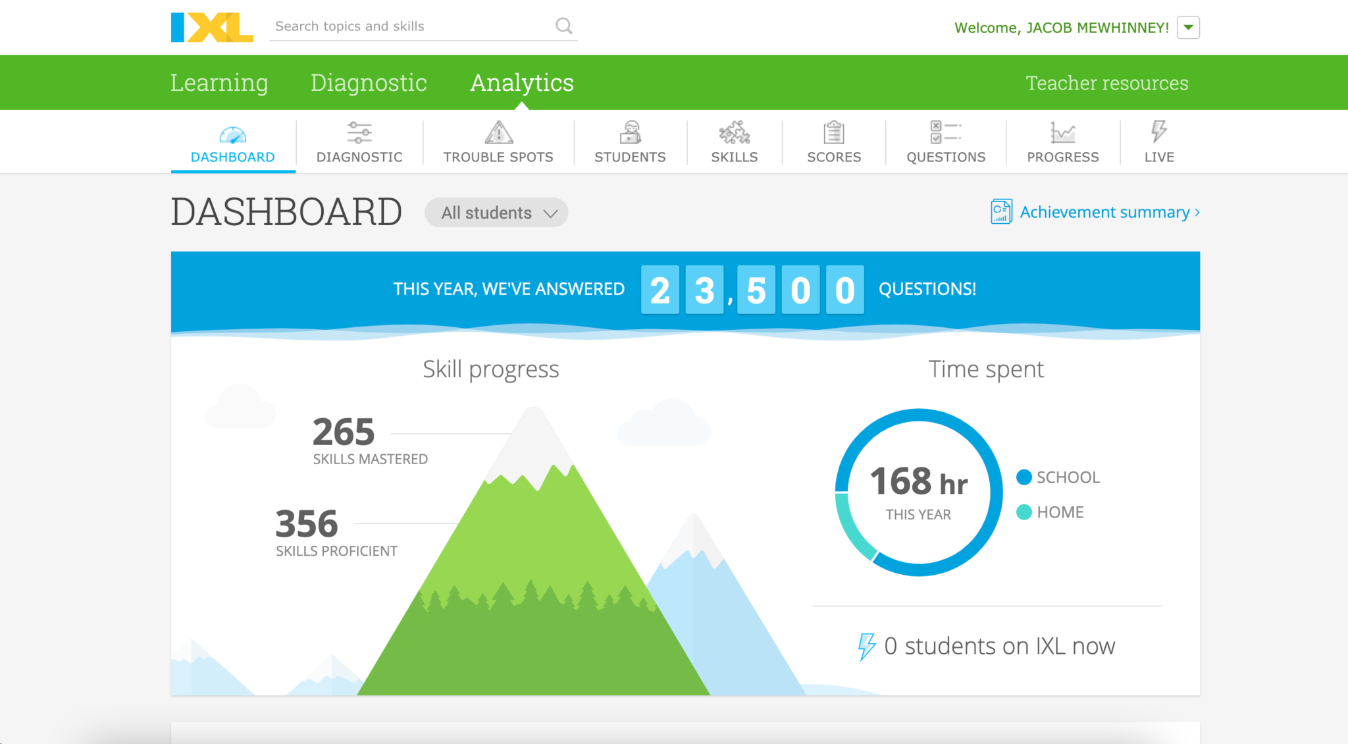This screenshot has height=744, width=1348.
Task: Open the Trouble Spots warning icon
Action: [498, 132]
